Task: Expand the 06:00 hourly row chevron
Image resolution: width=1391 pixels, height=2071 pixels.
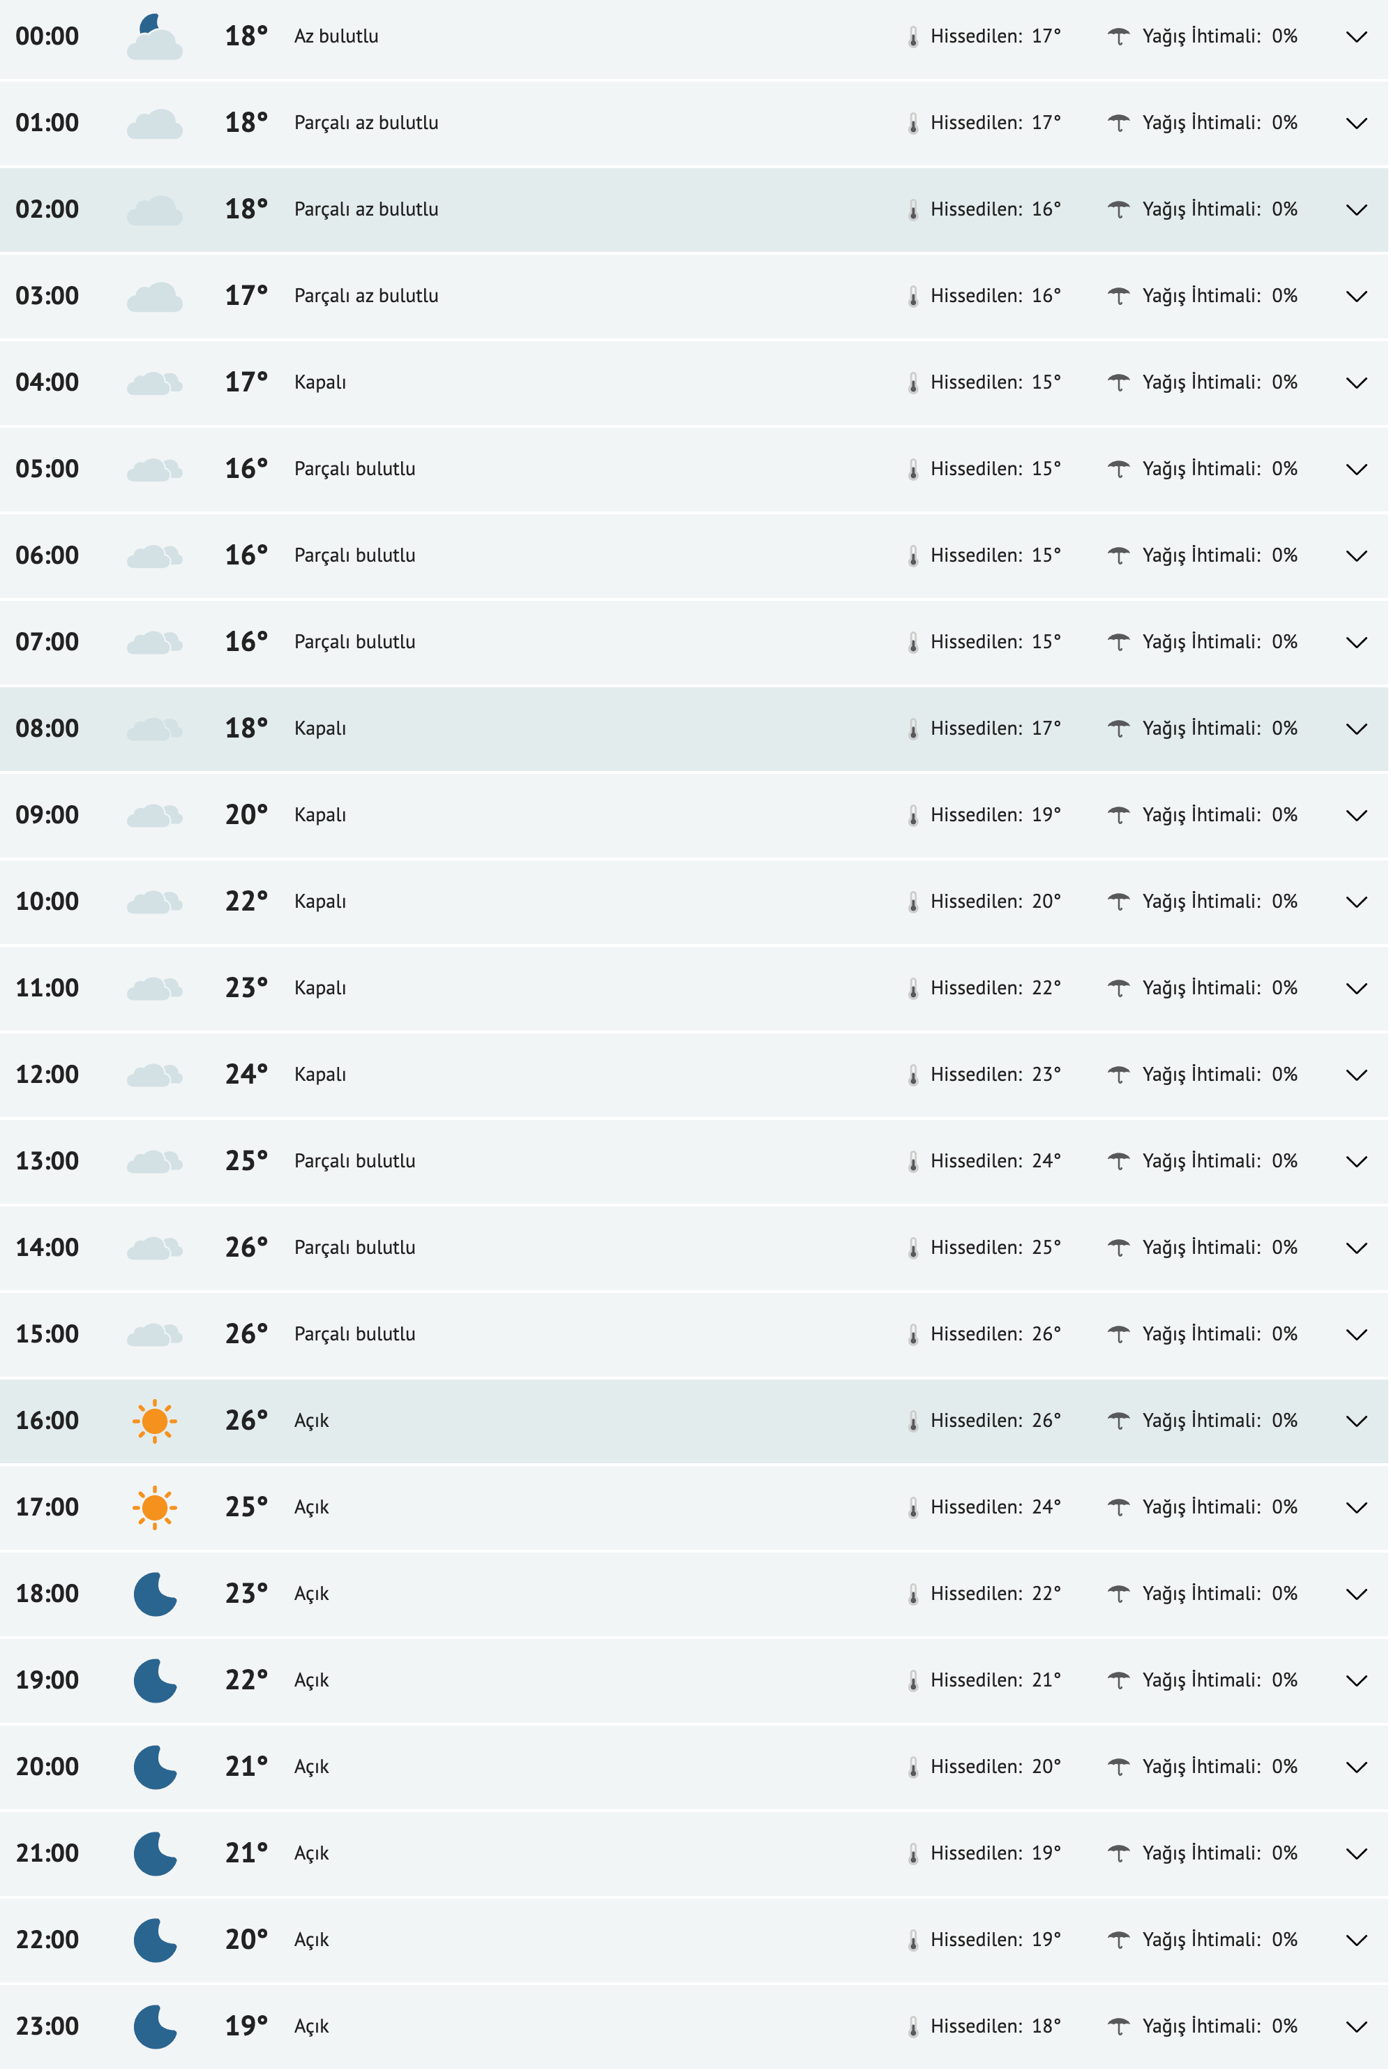Action: (x=1358, y=556)
